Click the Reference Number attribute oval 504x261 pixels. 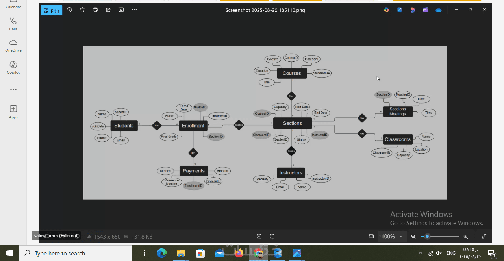172,182
